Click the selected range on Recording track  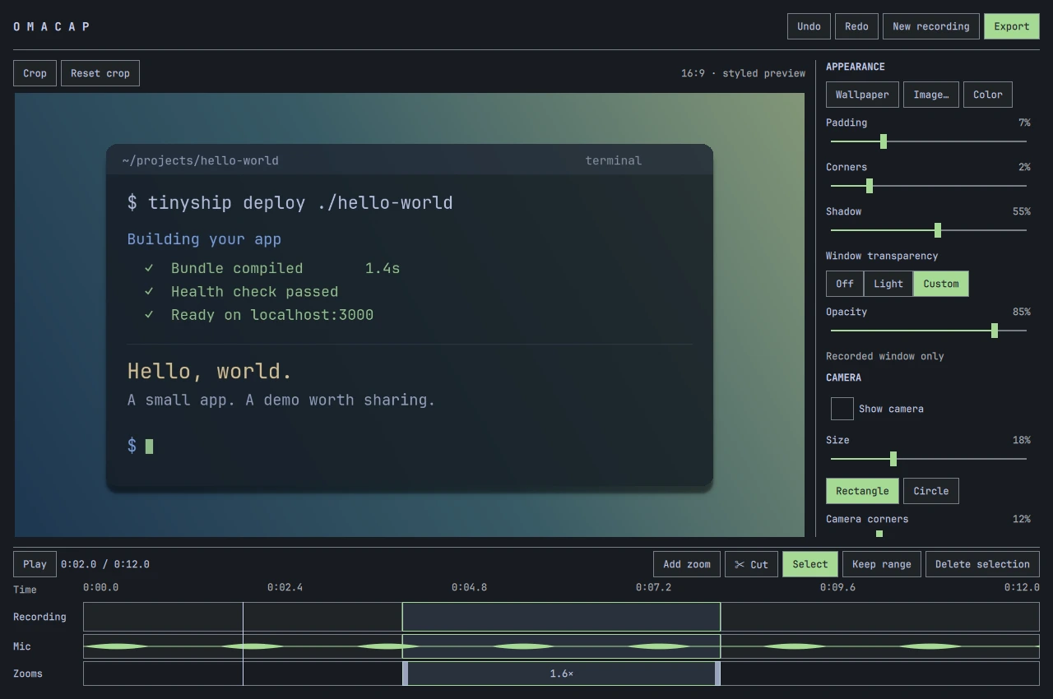coord(561,617)
